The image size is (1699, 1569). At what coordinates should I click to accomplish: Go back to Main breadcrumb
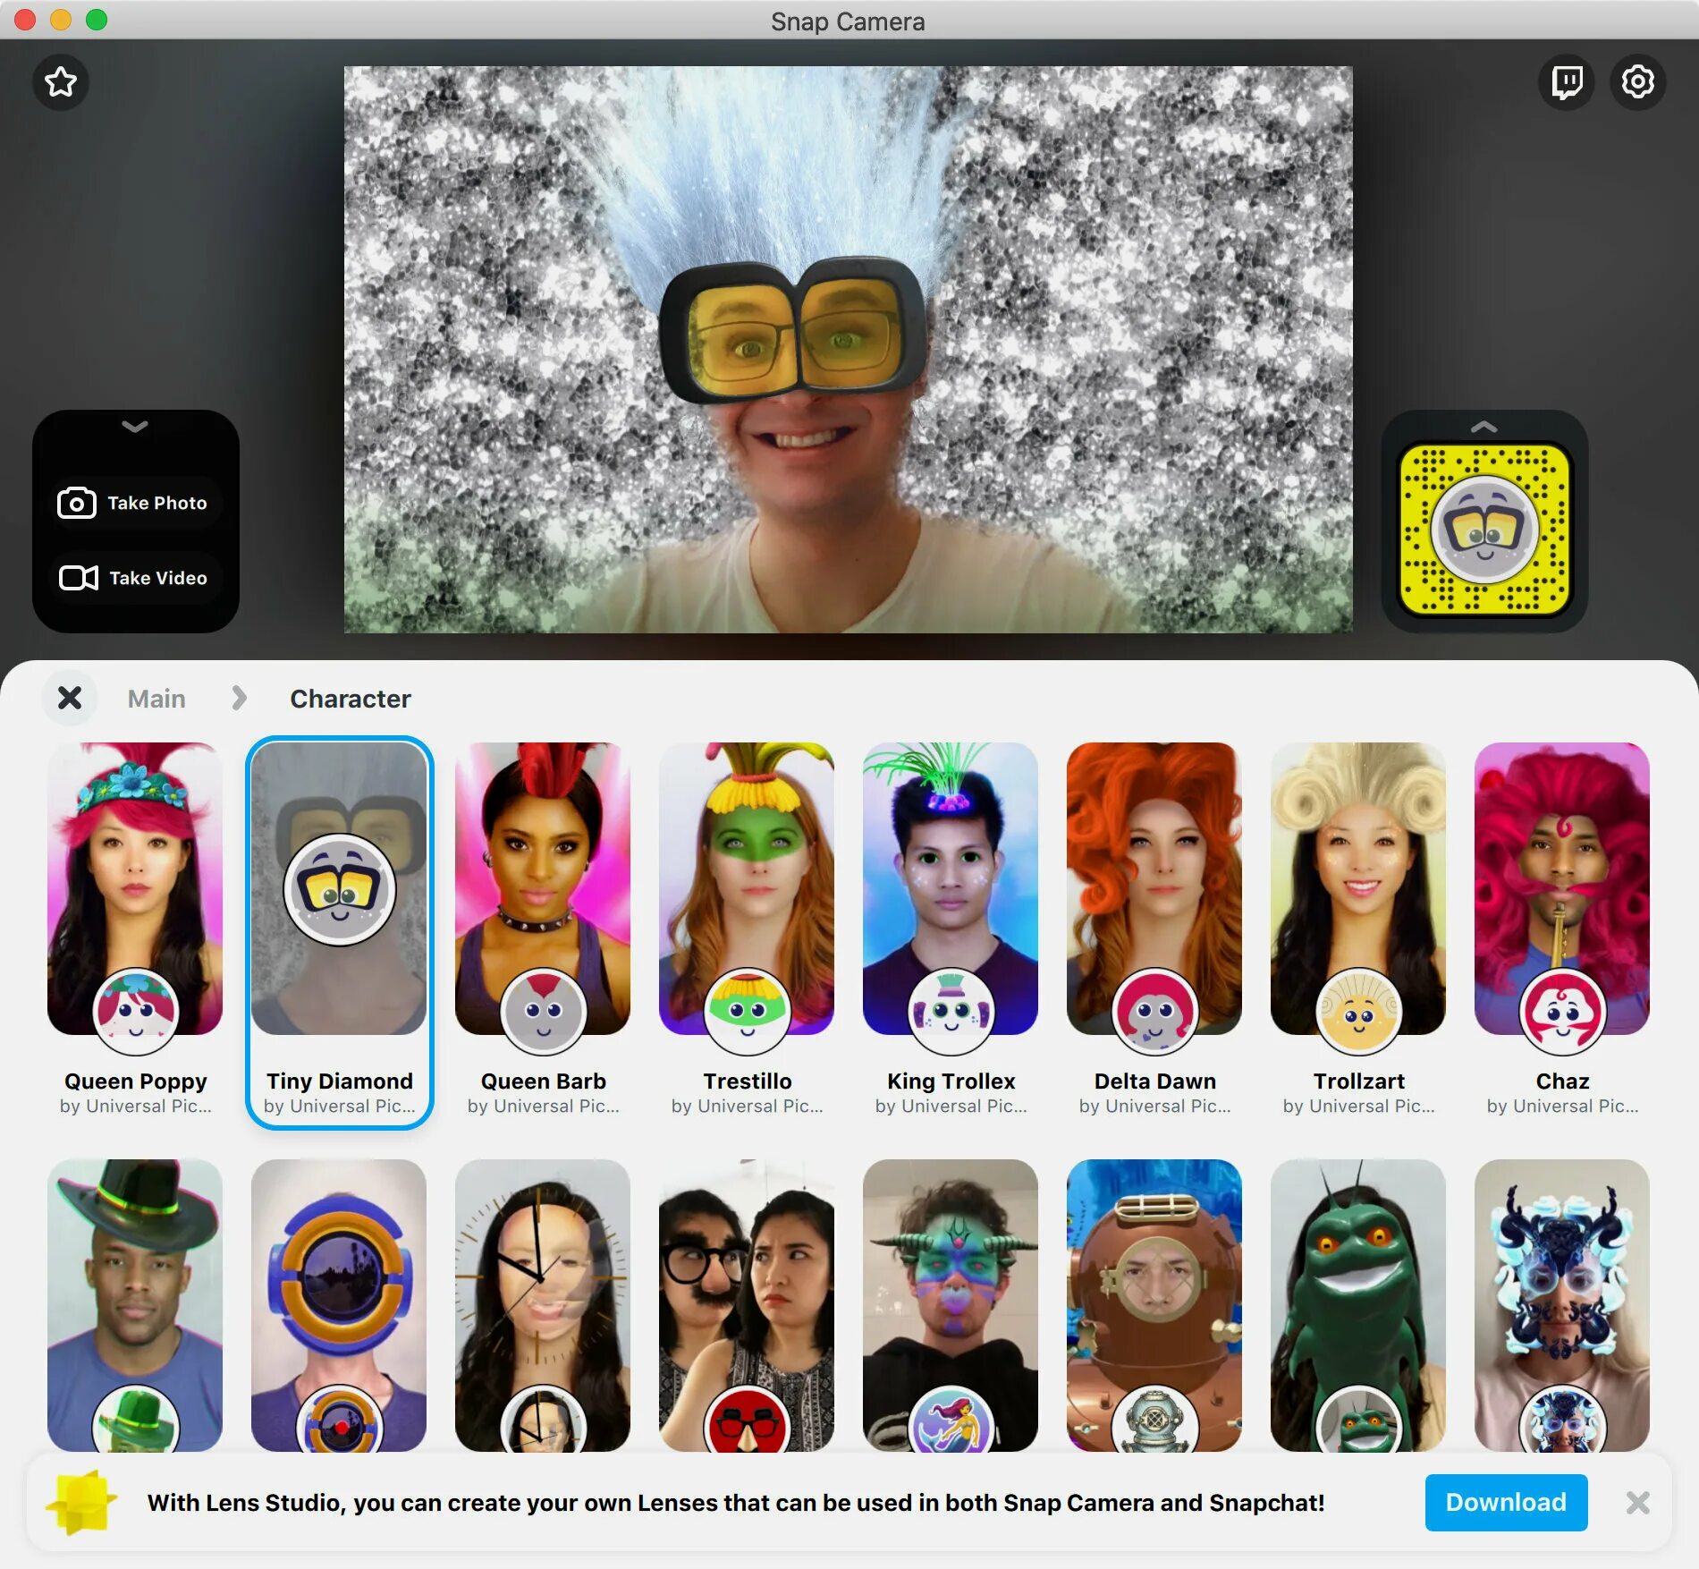(x=156, y=699)
